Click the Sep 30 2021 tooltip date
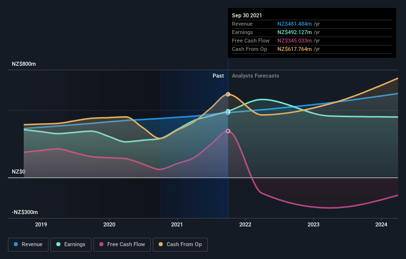The width and height of the screenshot is (406, 259). pyautogui.click(x=247, y=15)
